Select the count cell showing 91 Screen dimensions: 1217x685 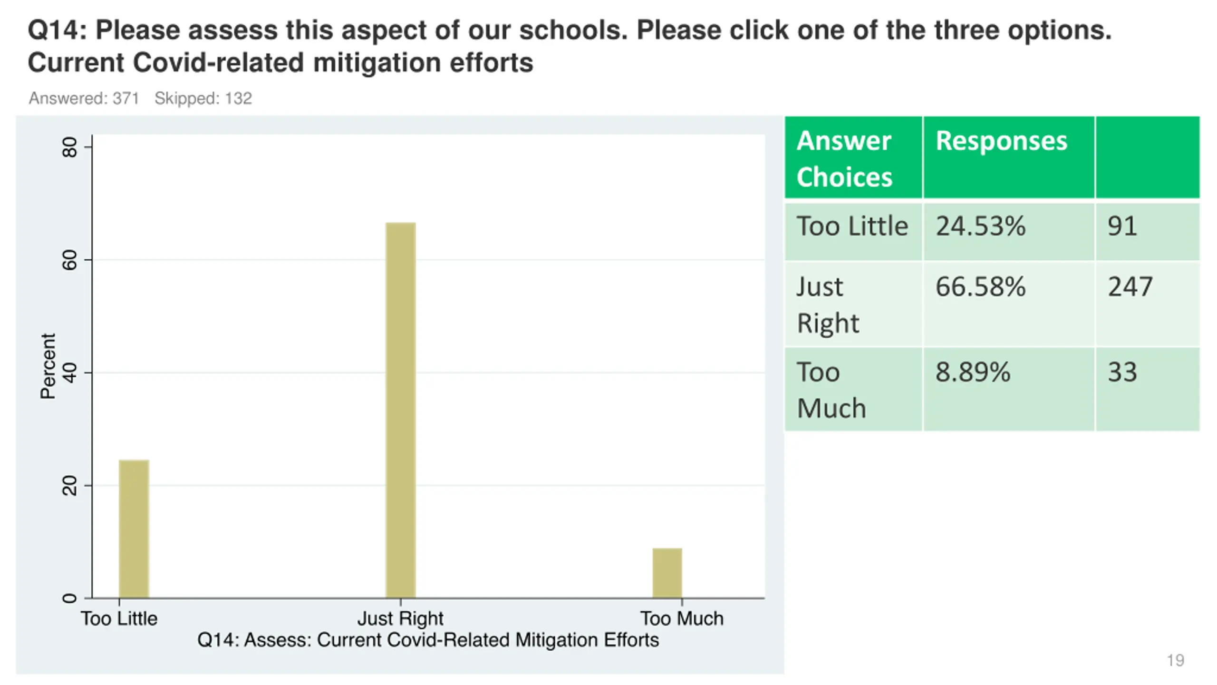tap(1148, 232)
